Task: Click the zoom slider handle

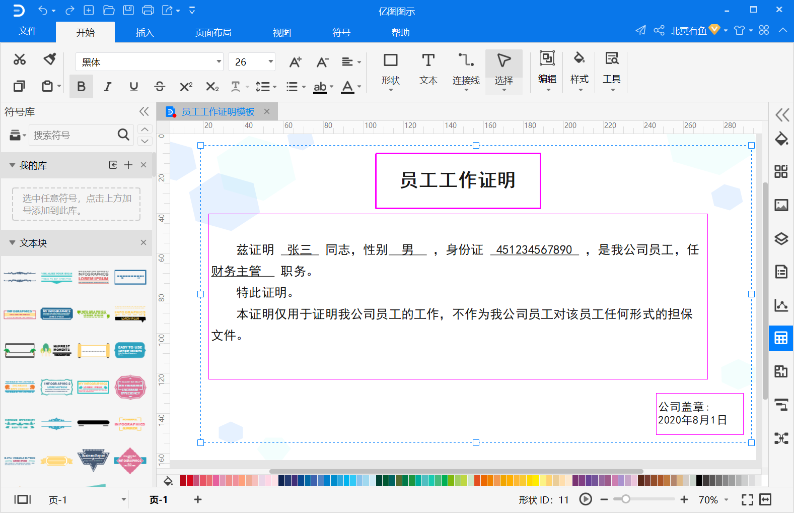Action: (x=625, y=499)
